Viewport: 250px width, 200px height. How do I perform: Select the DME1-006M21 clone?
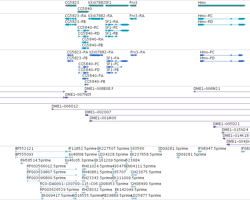222,92
